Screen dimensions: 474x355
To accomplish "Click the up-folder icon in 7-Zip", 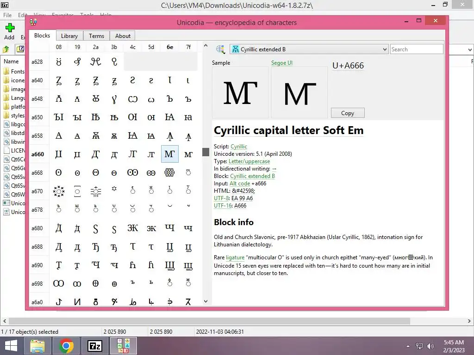I will [x=6, y=49].
